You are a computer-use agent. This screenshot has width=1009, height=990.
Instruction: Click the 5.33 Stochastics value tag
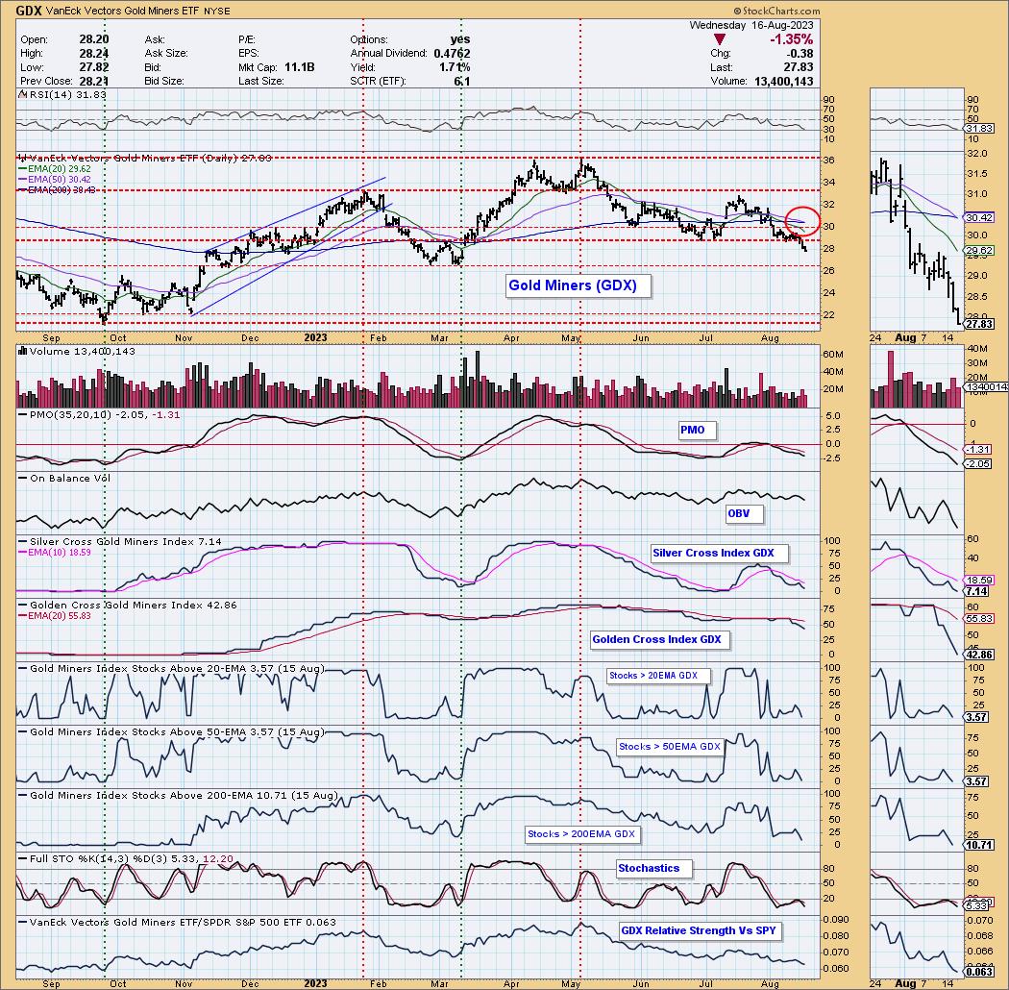coord(977,906)
